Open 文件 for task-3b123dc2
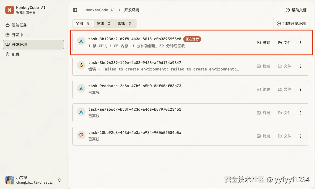The width and height of the screenshot is (315, 189). [x=284, y=43]
